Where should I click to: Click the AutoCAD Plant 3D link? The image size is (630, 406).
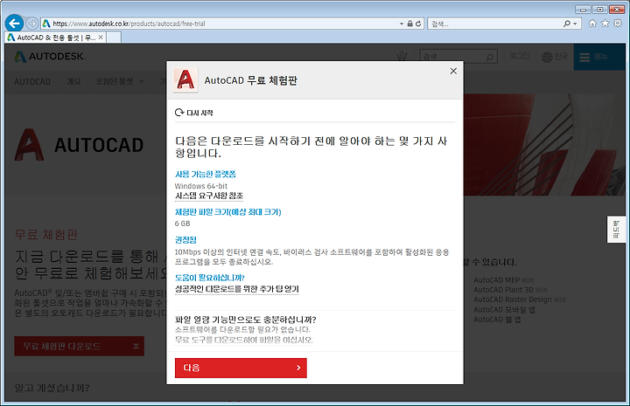pos(511,290)
